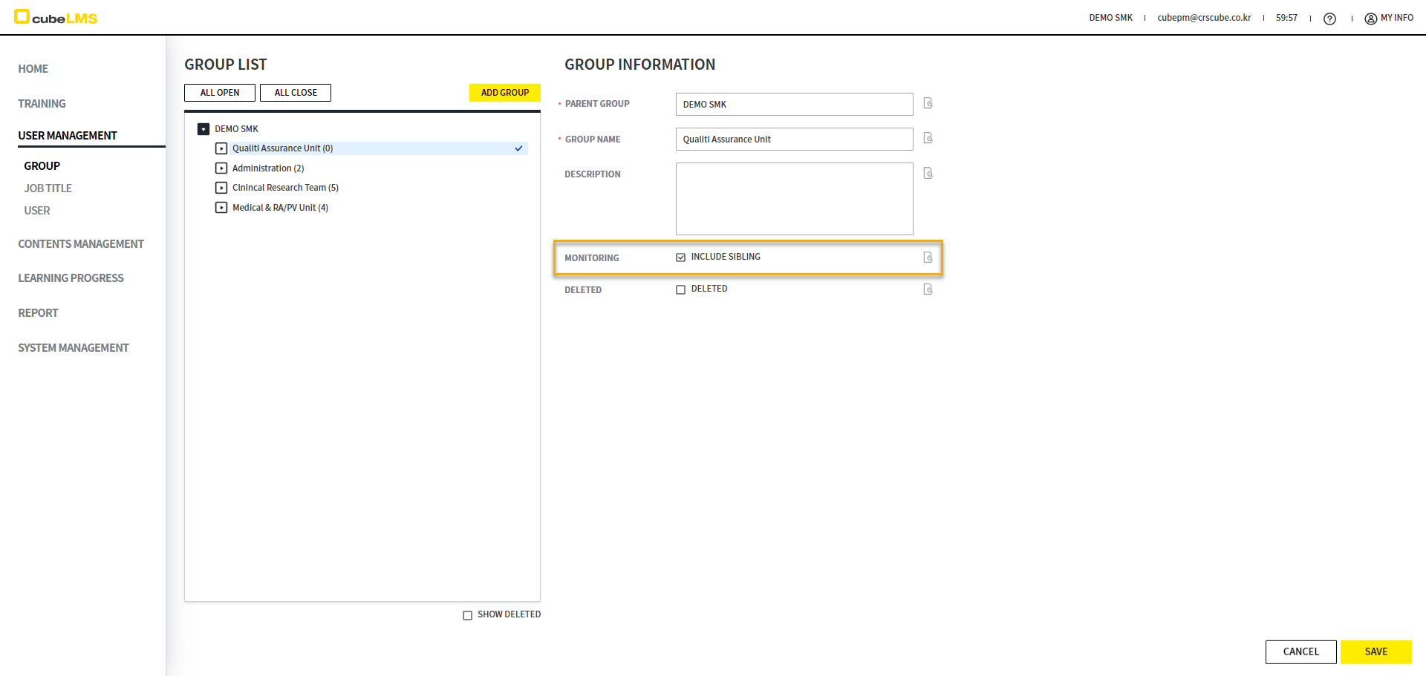The width and height of the screenshot is (1426, 676).
Task: Click the history icon beside Parent Group
Action: pyautogui.click(x=928, y=103)
